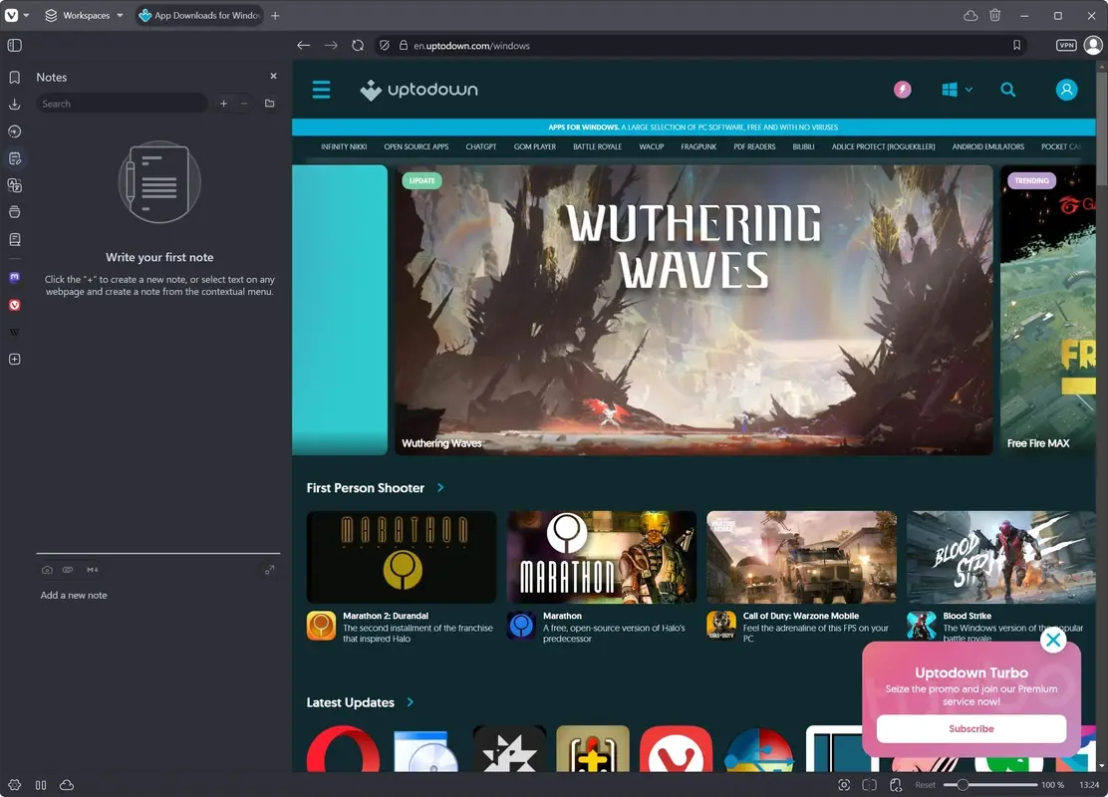Viewport: 1108px width, 797px height.
Task: Open the Bookmarks panel icon
Action: [14, 77]
